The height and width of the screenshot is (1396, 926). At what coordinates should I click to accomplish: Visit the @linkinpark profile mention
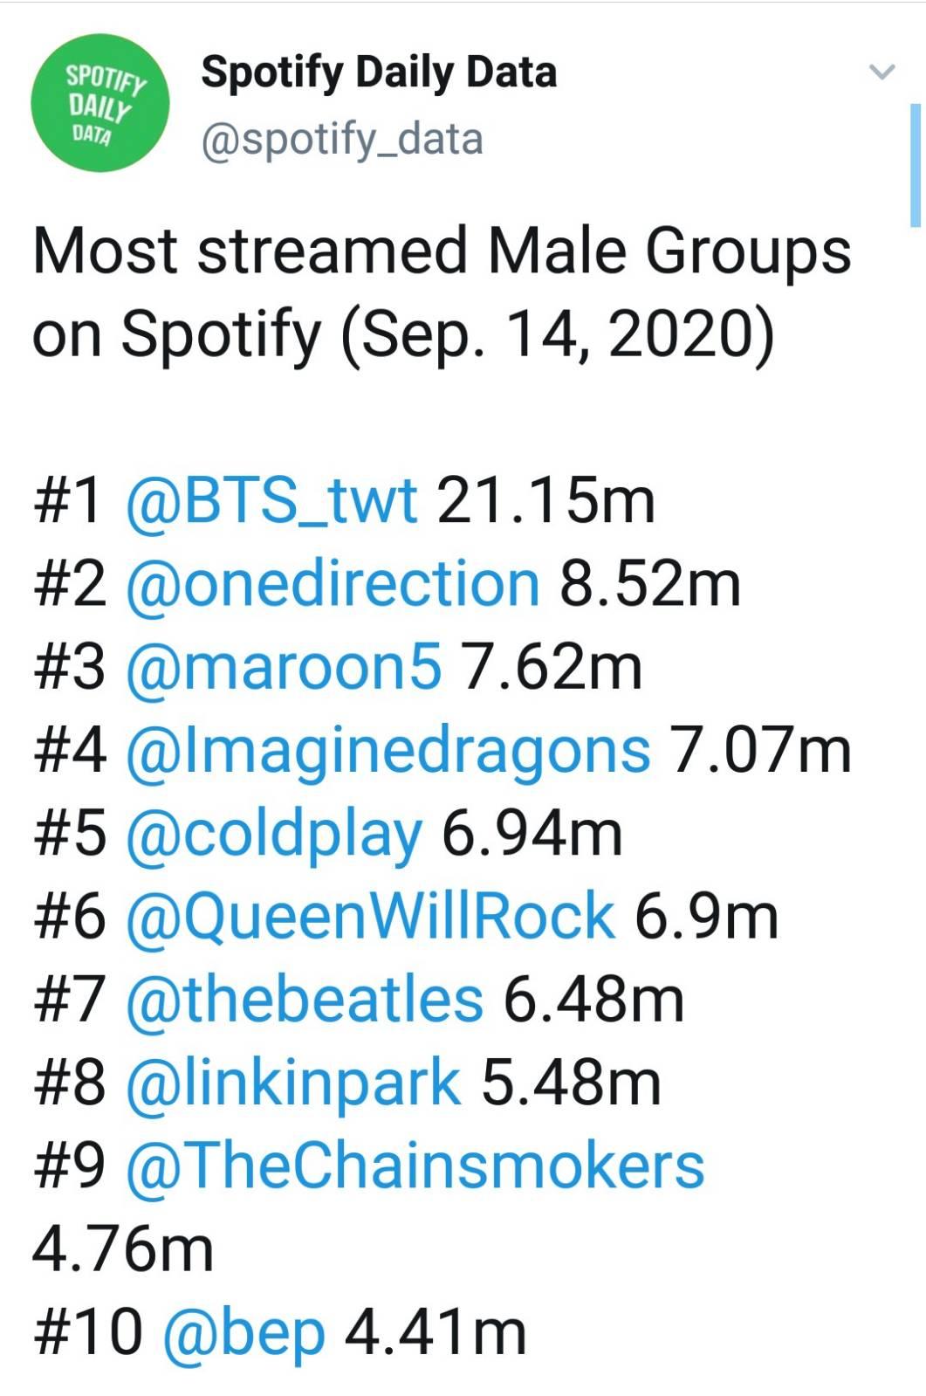point(293,1083)
